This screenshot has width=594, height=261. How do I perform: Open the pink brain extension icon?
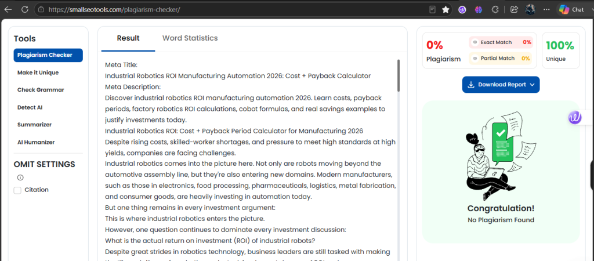(479, 9)
